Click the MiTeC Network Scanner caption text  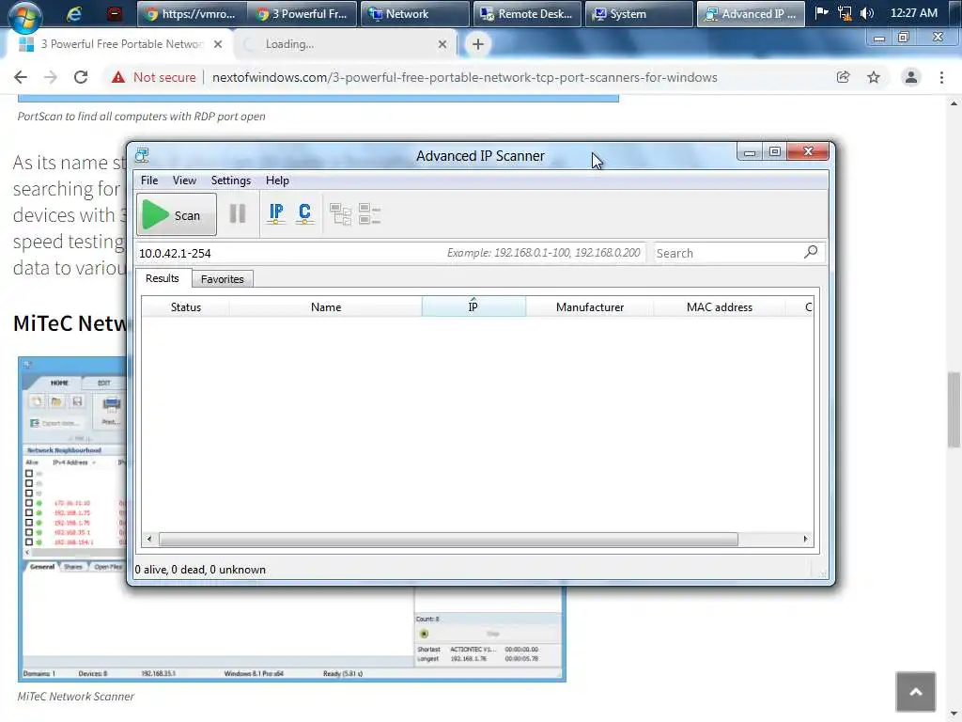click(x=75, y=697)
